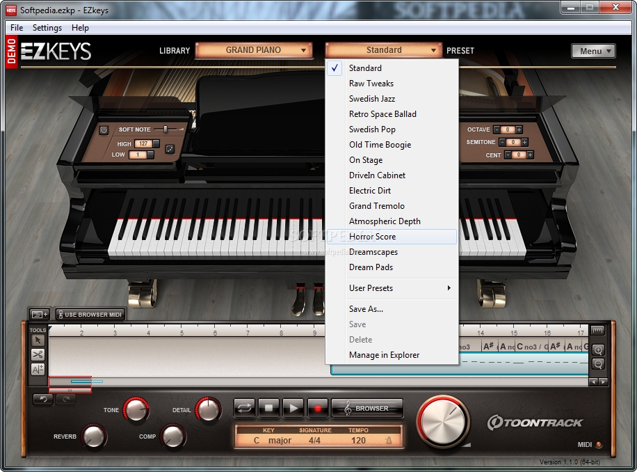This screenshot has width=637, height=472.
Task: Start playback with the play button
Action: pyautogui.click(x=293, y=408)
